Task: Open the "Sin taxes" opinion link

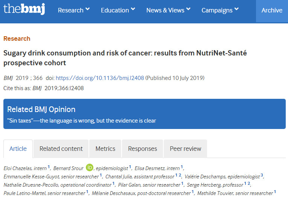Action: pyautogui.click(x=82, y=121)
